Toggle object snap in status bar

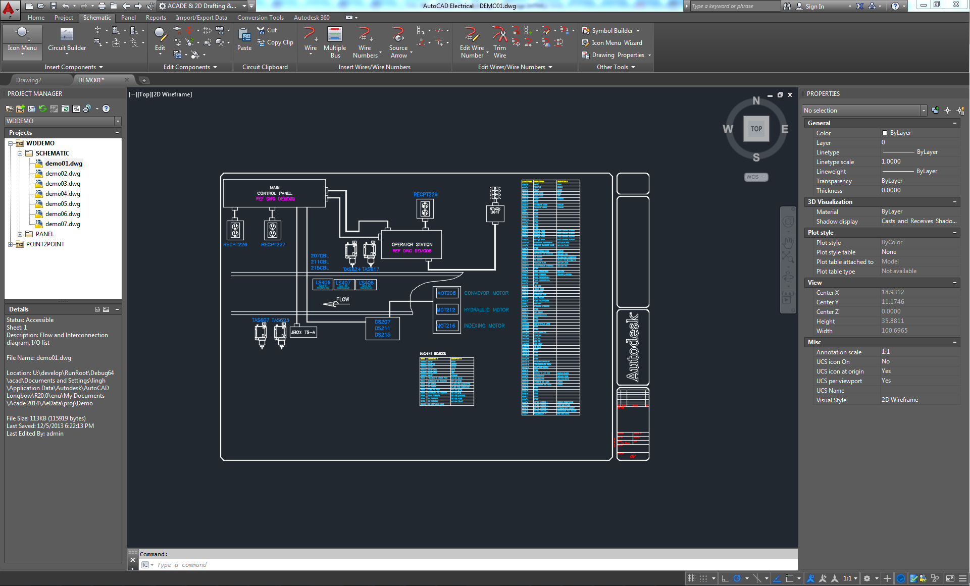coord(790,578)
